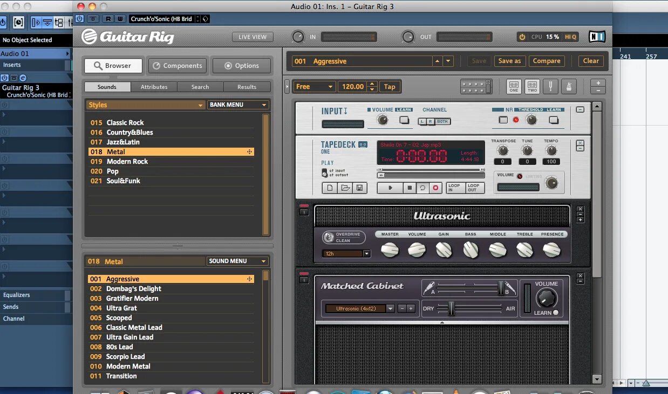Open the Results sub-tab

(x=247, y=87)
